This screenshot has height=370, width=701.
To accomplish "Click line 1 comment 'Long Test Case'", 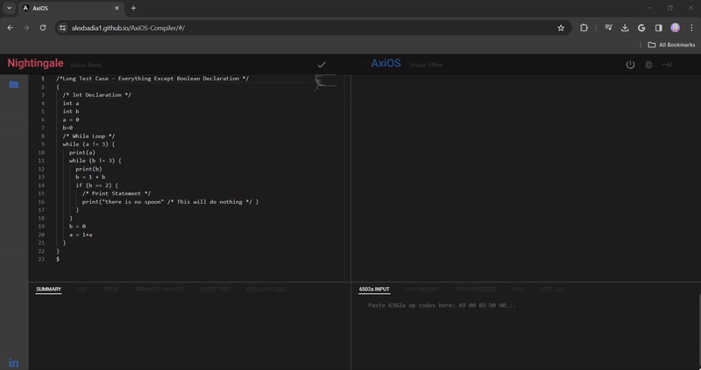I will coord(152,79).
